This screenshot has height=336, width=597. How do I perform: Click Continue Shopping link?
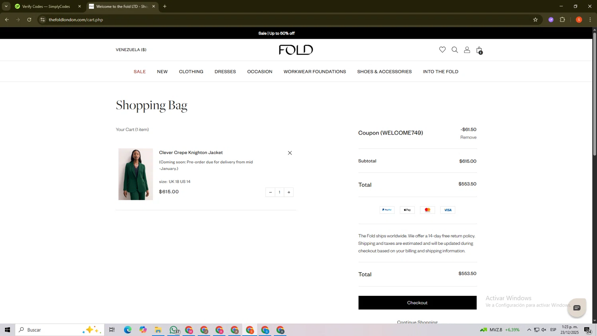(x=417, y=322)
